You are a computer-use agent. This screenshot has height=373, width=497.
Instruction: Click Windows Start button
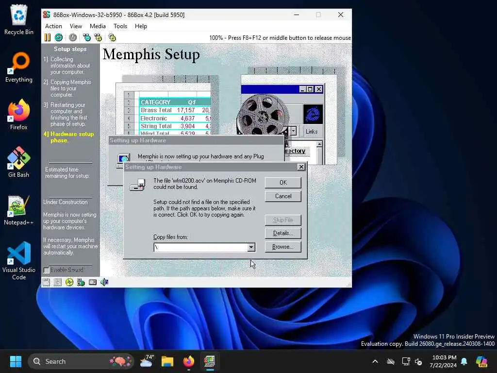16,361
